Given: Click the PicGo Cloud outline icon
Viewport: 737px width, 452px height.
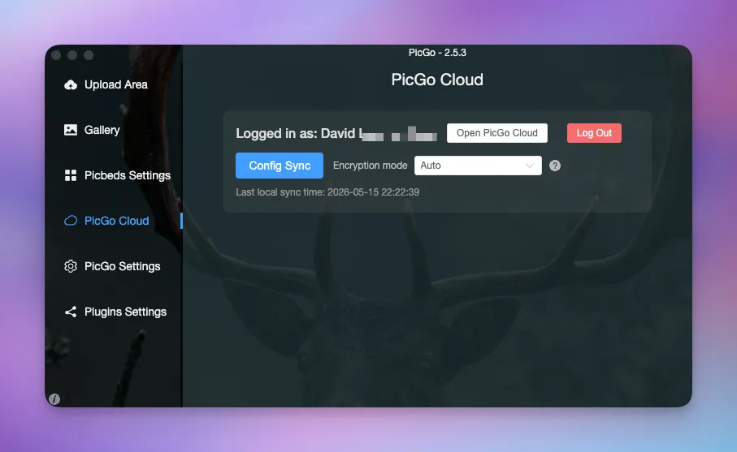Looking at the screenshot, I should click(x=71, y=221).
